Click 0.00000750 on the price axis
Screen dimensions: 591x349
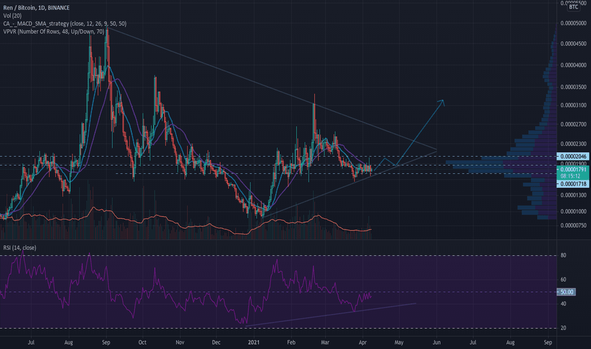point(573,225)
